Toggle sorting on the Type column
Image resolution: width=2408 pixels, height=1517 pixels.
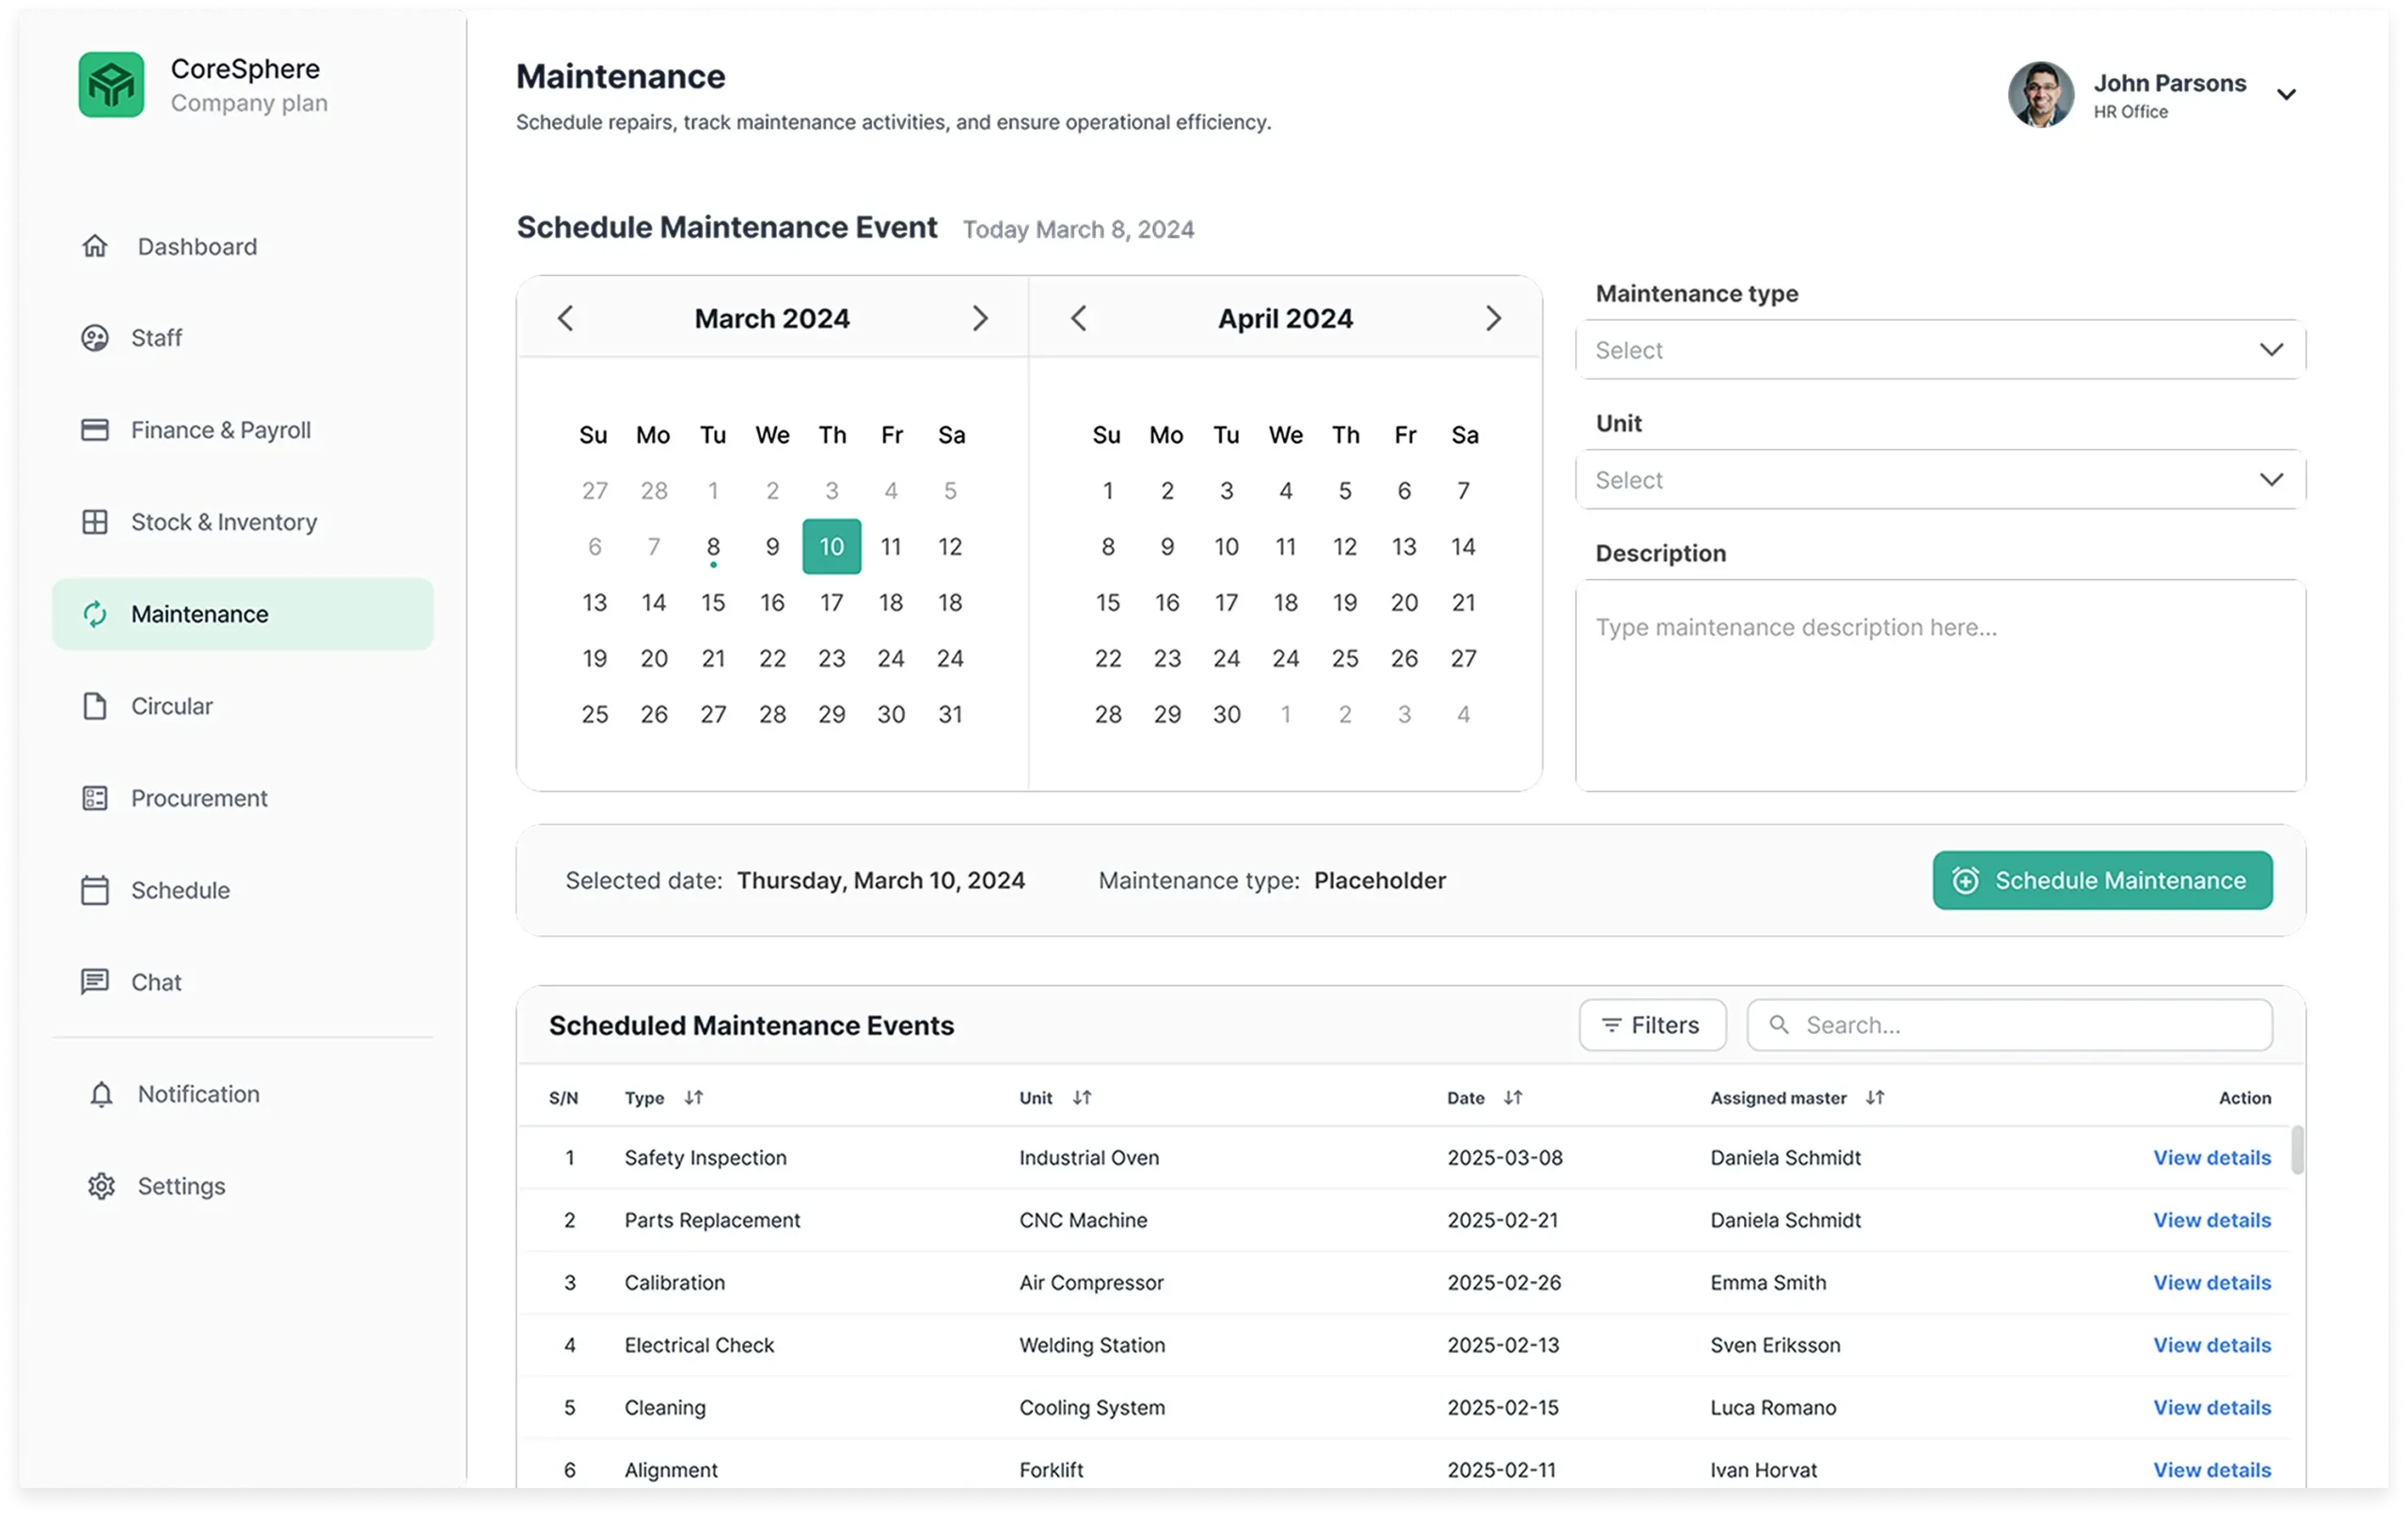695,1097
